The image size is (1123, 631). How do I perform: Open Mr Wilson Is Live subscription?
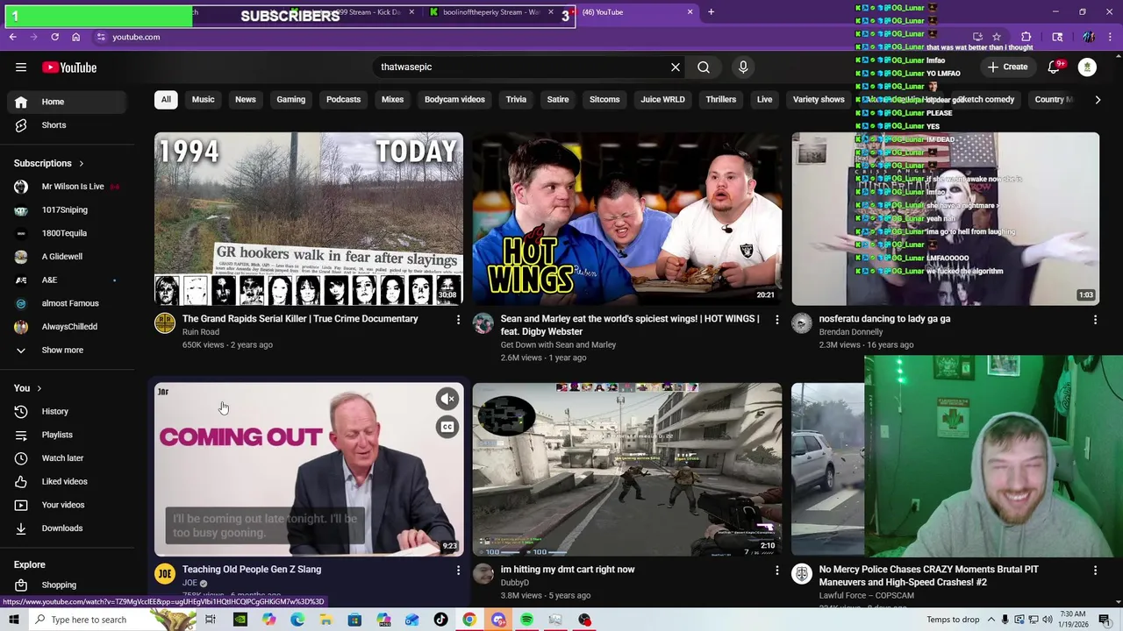(67, 187)
